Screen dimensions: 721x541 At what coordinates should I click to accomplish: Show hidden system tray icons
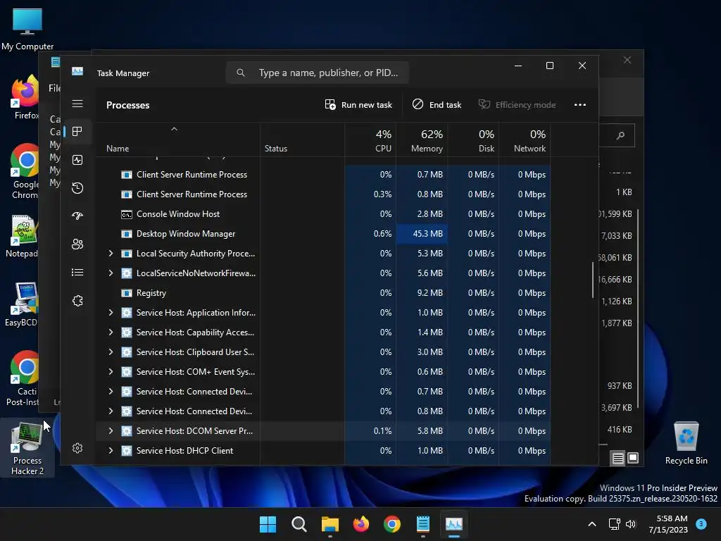coord(592,524)
